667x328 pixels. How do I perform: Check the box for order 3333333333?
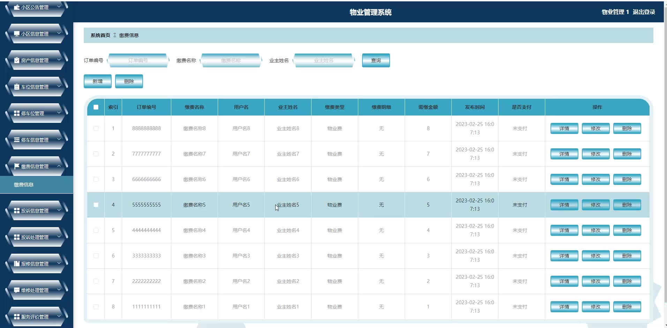pyautogui.click(x=96, y=256)
